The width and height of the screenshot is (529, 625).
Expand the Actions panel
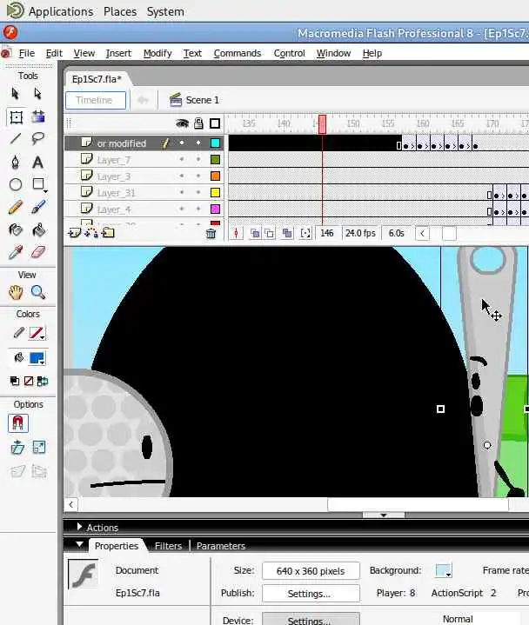tap(79, 527)
